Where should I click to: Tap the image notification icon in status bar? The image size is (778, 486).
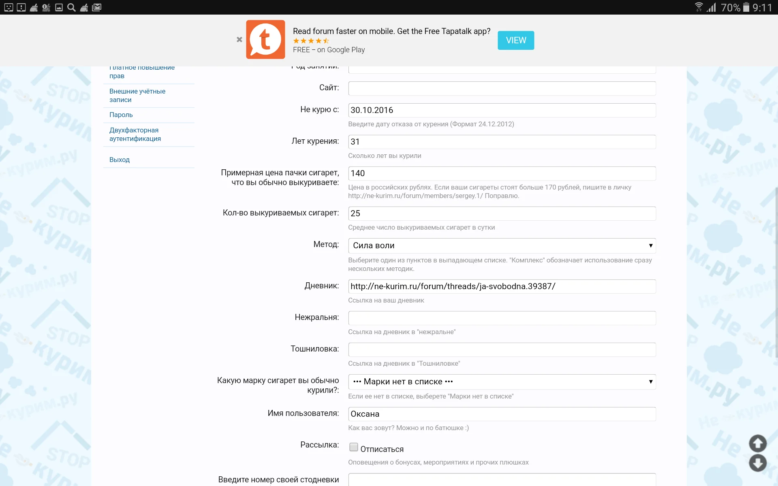pyautogui.click(x=59, y=7)
